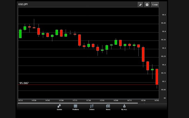189x118 pixels.
Task: Open chart settings gear
Action: pyautogui.click(x=147, y=5)
